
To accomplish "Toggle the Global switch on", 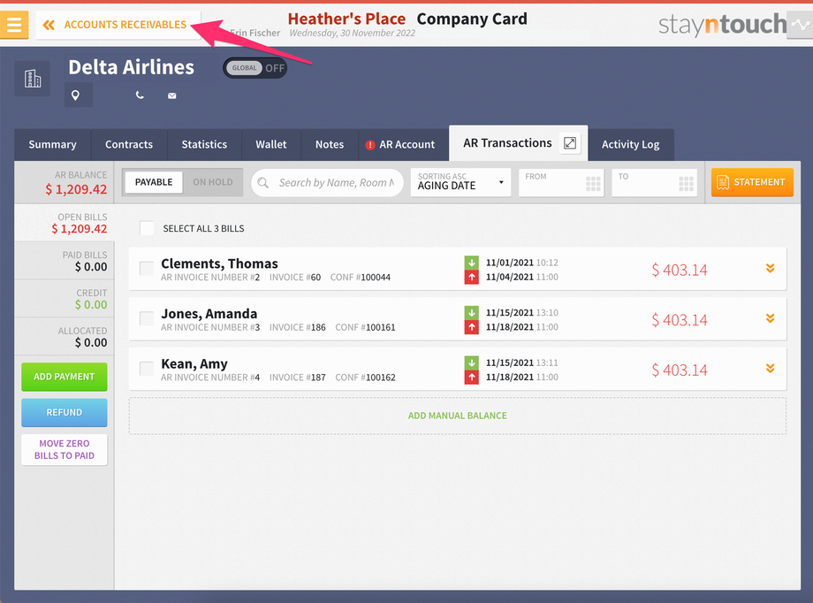I will point(255,68).
